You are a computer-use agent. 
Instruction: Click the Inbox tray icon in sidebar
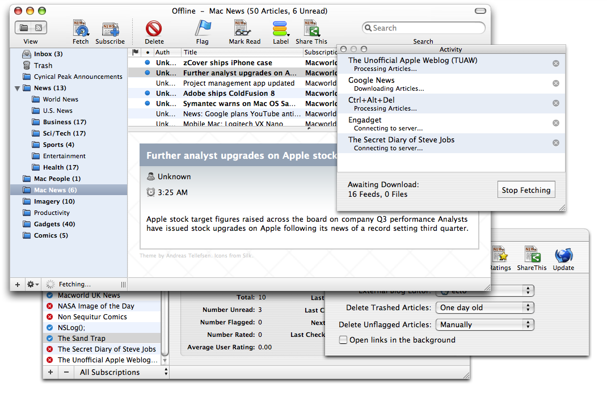(x=27, y=54)
